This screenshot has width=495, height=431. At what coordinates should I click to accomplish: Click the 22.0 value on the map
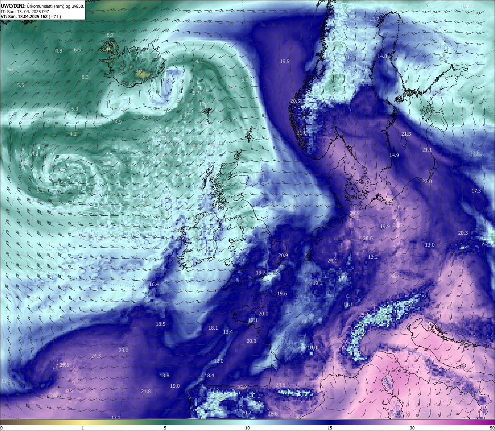coord(427,181)
